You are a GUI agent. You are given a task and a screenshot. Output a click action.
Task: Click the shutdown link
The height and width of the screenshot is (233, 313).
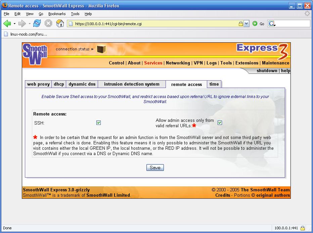click(267, 71)
